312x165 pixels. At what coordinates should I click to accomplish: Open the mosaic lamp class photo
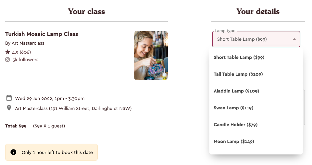click(151, 55)
